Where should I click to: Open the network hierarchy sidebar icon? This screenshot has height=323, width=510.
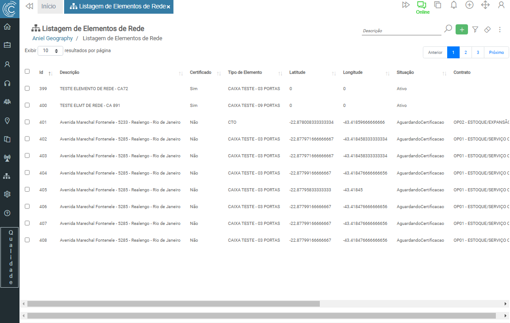pos(7,176)
